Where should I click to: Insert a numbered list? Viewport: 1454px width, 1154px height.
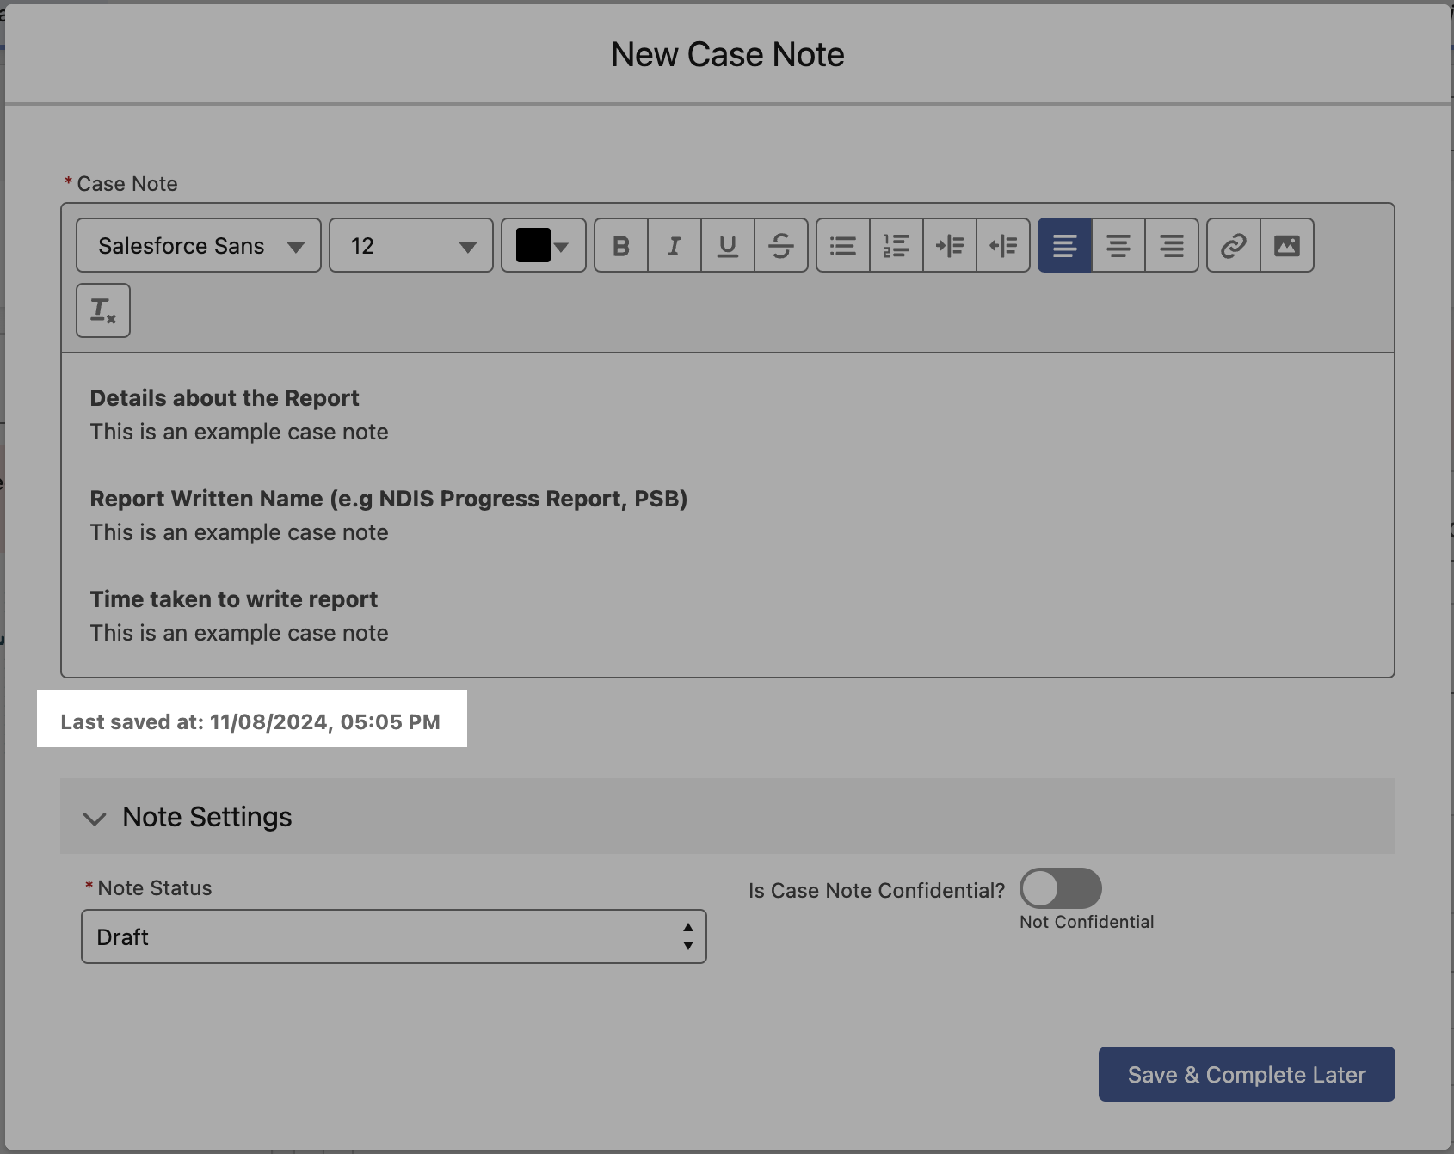[896, 246]
